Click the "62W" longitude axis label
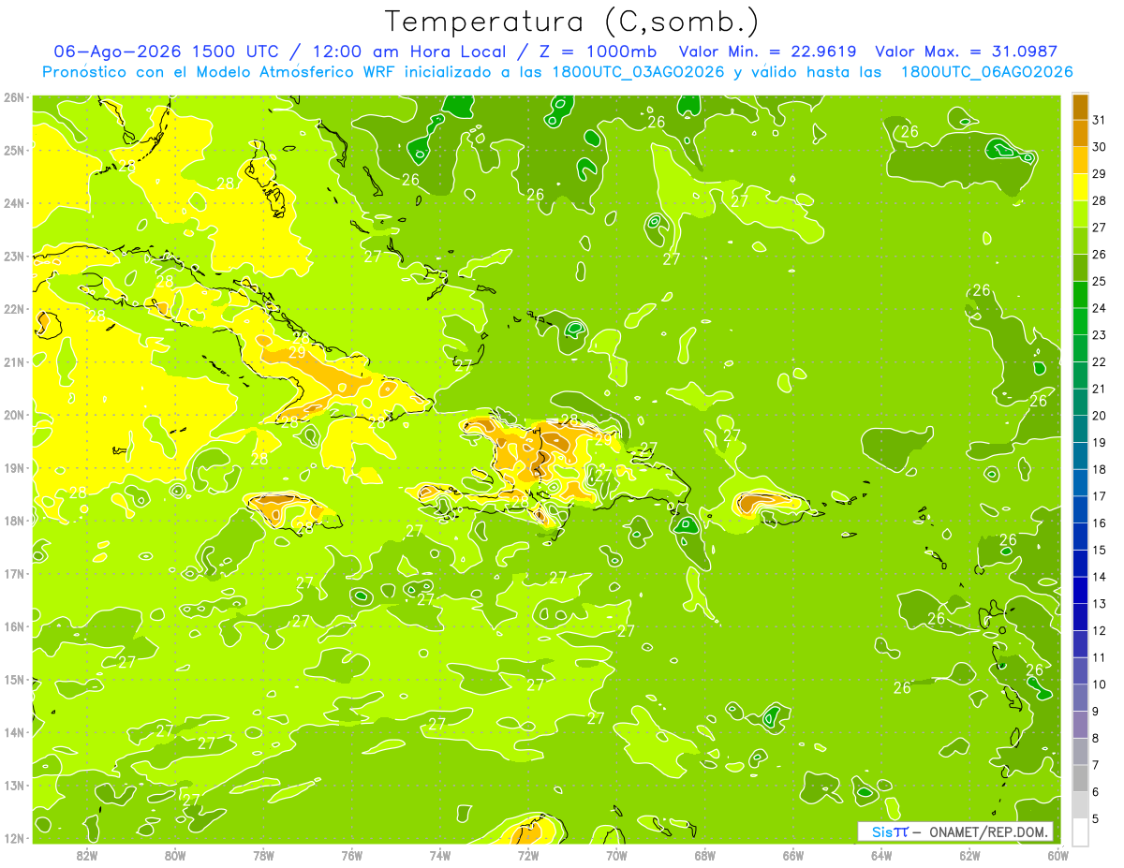The height and width of the screenshot is (868, 1124). point(969,854)
